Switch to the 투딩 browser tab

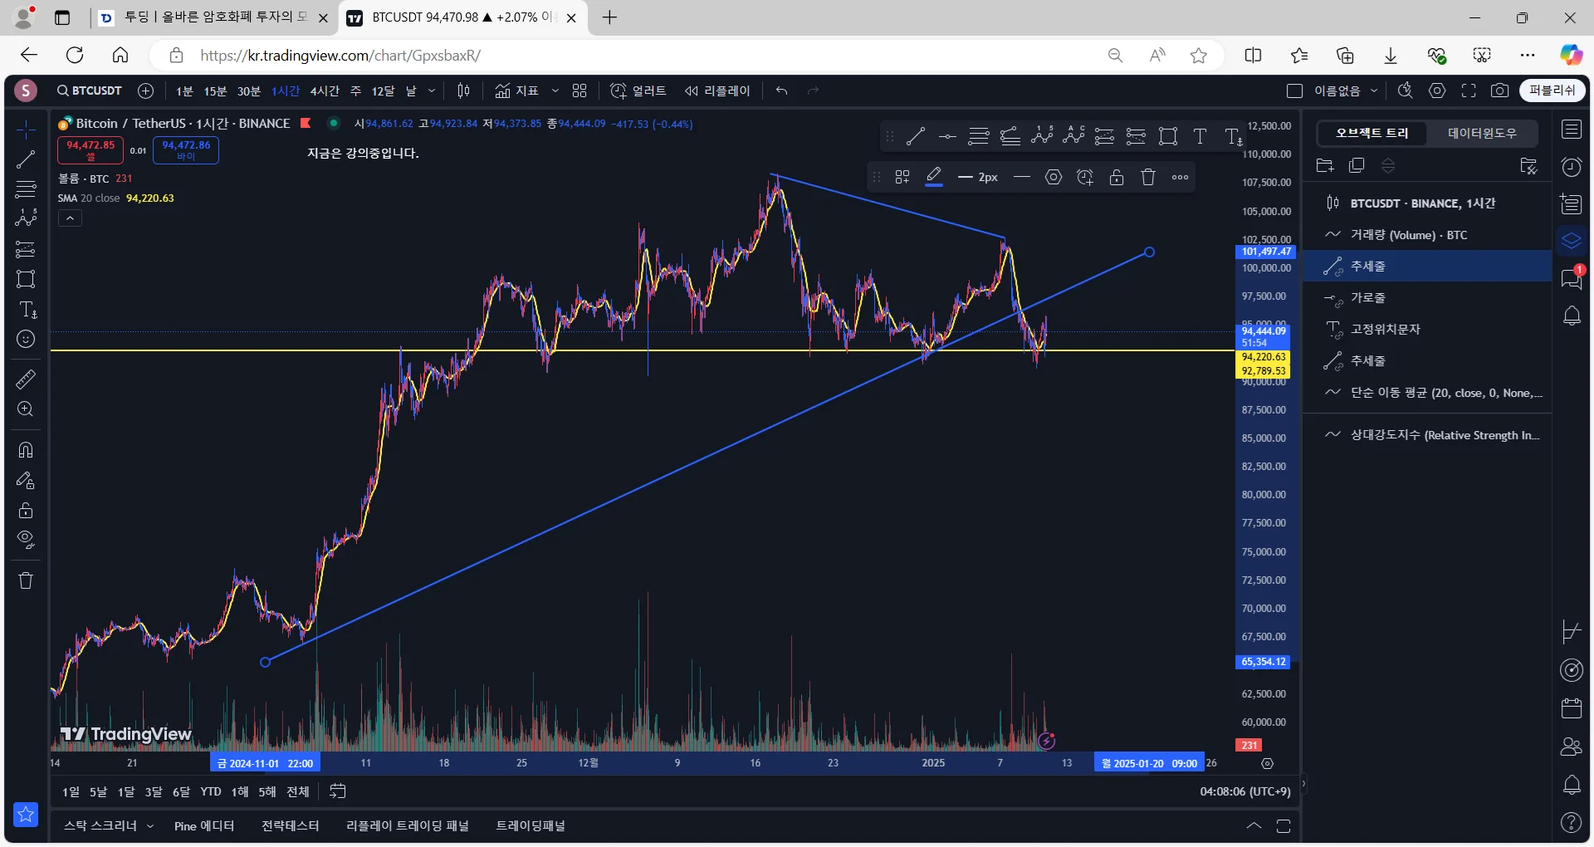coord(215,17)
